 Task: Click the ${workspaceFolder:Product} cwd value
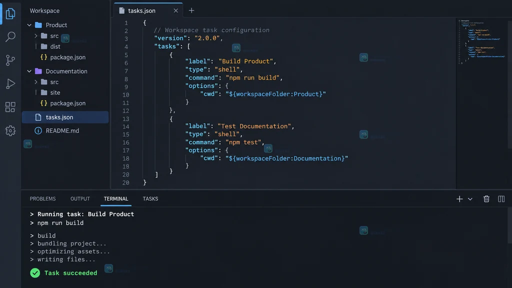275,94
